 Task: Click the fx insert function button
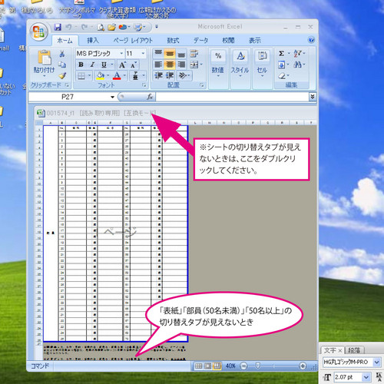(x=150, y=97)
